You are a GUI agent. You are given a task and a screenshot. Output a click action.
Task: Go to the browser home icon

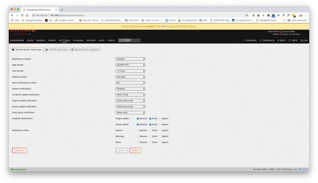(x=27, y=15)
